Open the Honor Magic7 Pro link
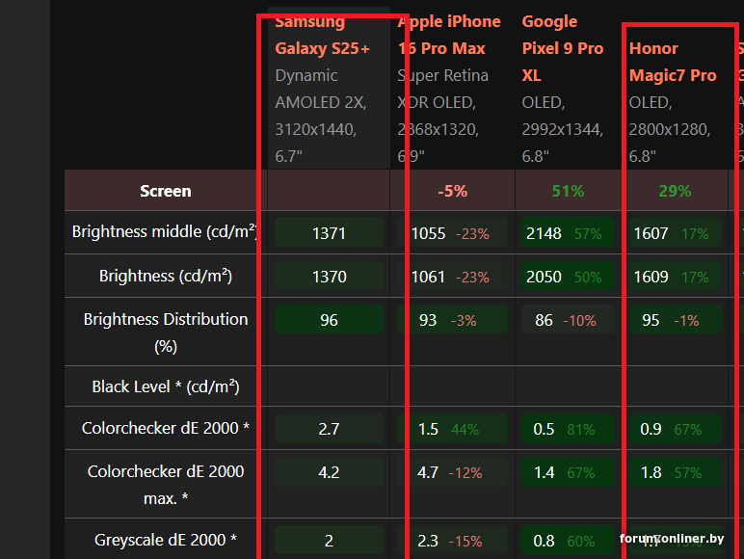The image size is (744, 559). [x=673, y=62]
